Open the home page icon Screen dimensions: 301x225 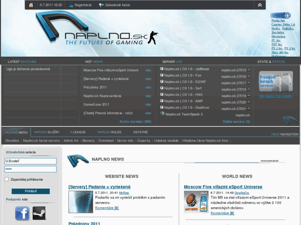pos(31,5)
